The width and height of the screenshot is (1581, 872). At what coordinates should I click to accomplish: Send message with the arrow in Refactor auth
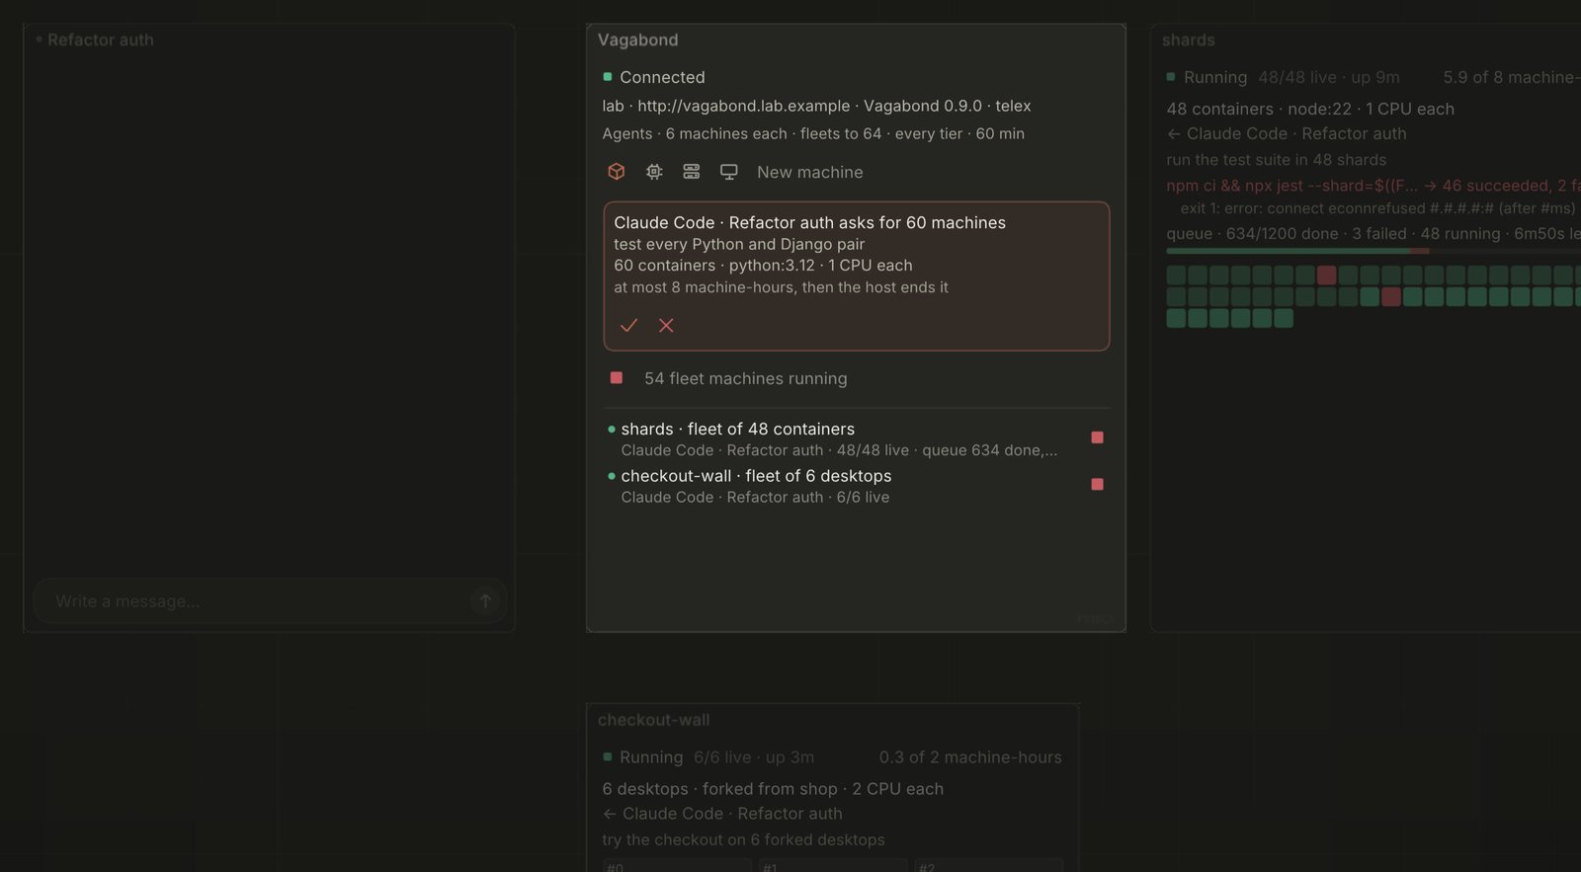pyautogui.click(x=485, y=600)
